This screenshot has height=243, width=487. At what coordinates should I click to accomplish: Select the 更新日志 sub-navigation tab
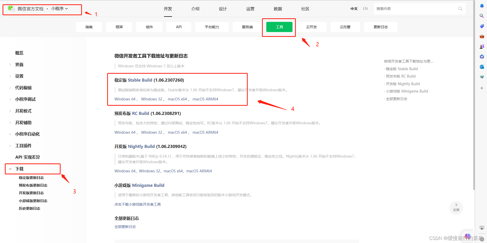tap(381, 27)
